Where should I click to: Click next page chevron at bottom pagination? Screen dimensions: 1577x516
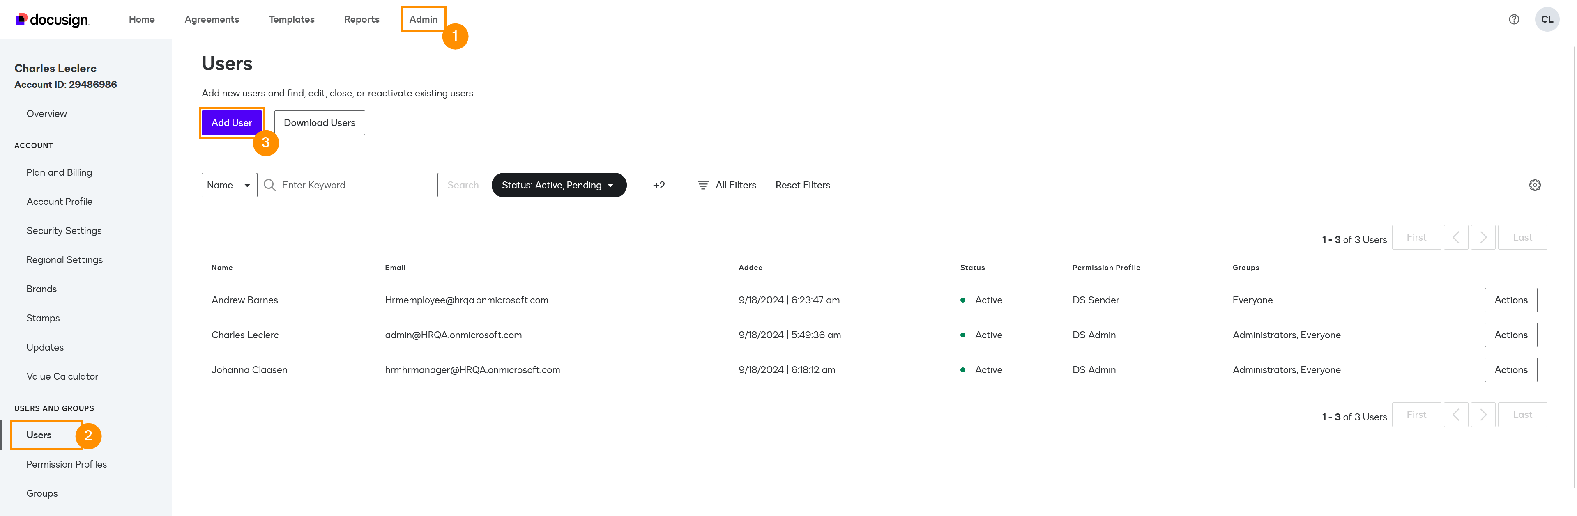[x=1483, y=415]
